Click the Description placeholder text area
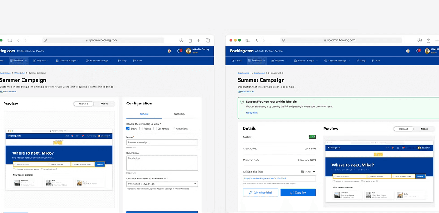Viewport: 439px width, 213px height. pyautogui.click(x=162, y=163)
